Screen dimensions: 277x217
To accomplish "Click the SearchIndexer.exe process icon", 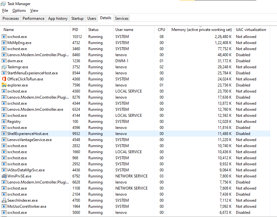I will click(x=4, y=200).
